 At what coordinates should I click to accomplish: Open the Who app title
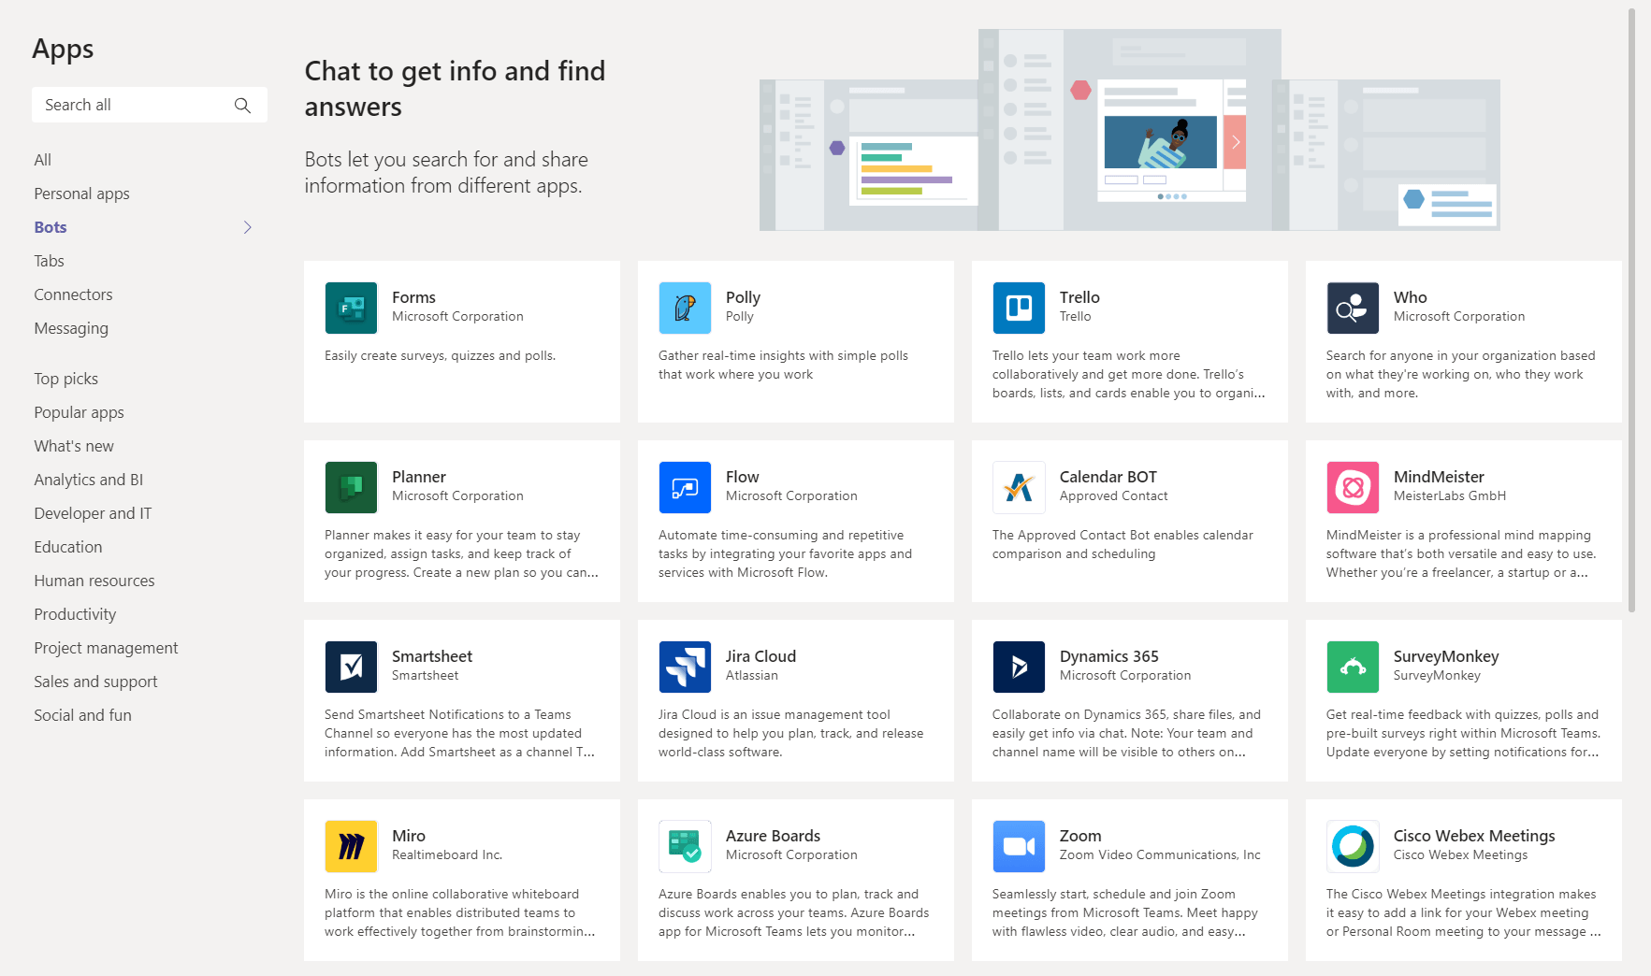1411,297
